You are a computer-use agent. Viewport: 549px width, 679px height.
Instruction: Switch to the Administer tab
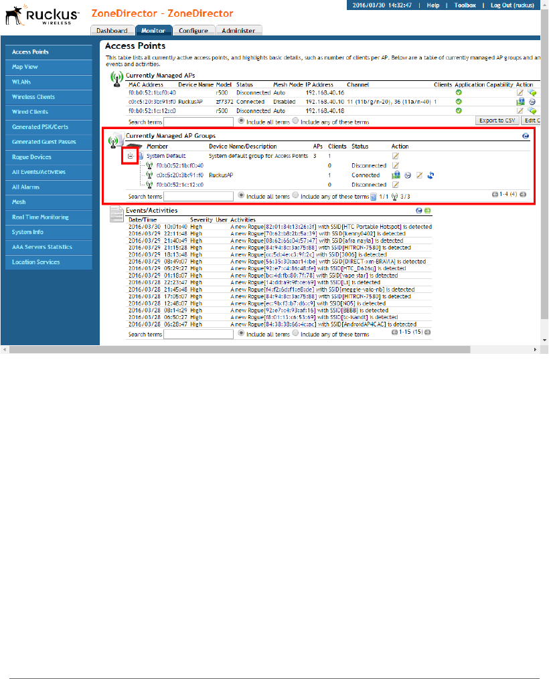pyautogui.click(x=239, y=30)
